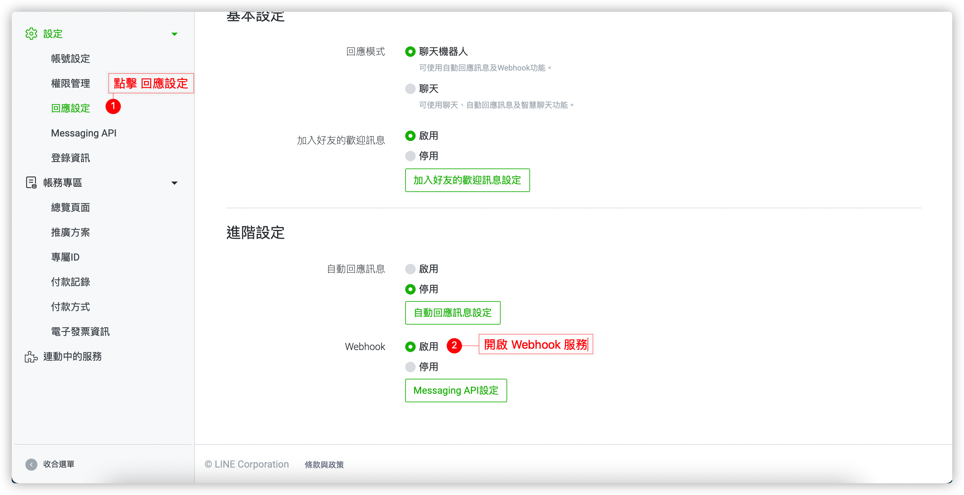This screenshot has height=495, width=964.
Task: Select 聊天機器人 response mode radio button
Action: pyautogui.click(x=410, y=52)
